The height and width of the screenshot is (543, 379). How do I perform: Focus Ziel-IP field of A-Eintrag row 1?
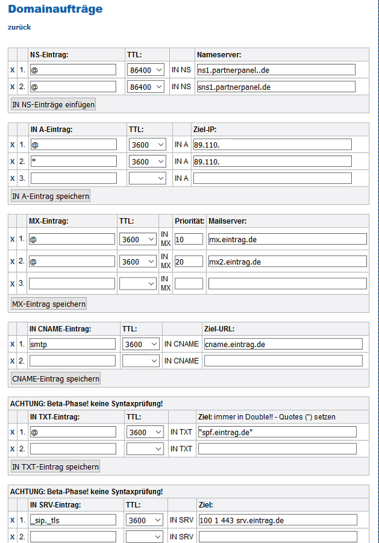tap(272, 145)
